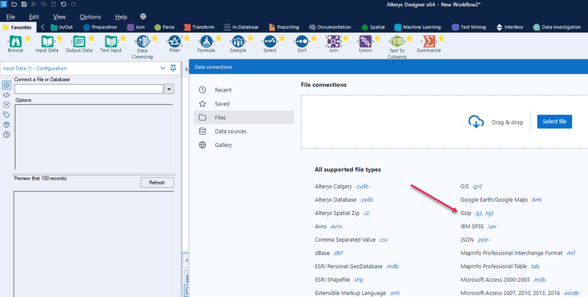Image resolution: width=588 pixels, height=297 pixels.
Task: Open Files data connections
Action: (244, 118)
